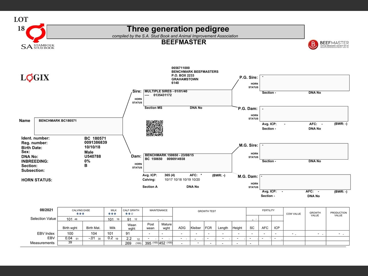Click the LOGIX logo
The image size is (368, 276).
tap(35, 78)
